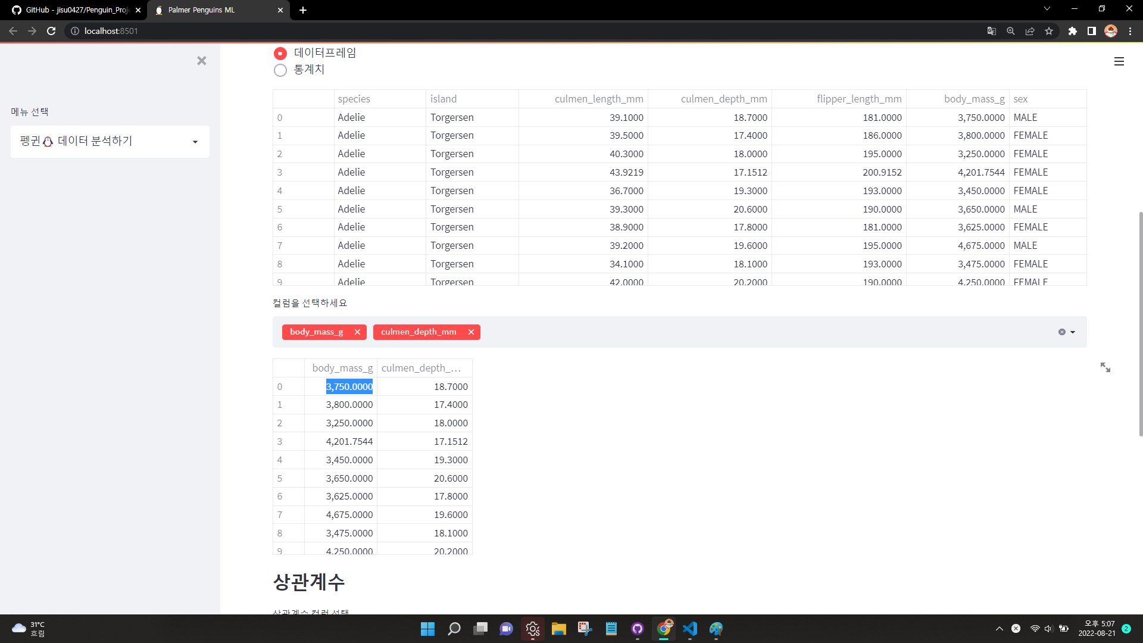Close the GitHub Penguin_Project tab
1143x643 pixels.
point(138,10)
